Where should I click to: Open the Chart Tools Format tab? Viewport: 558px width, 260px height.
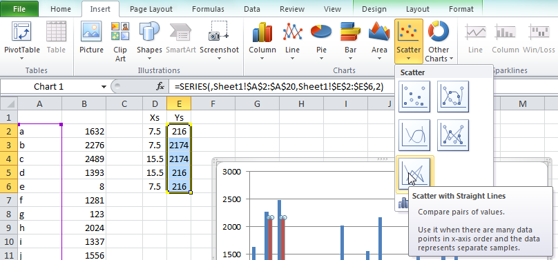pos(461,9)
